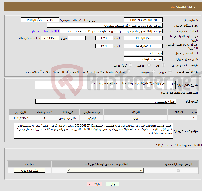Click the delivery province field خوزستان

point(143,53)
